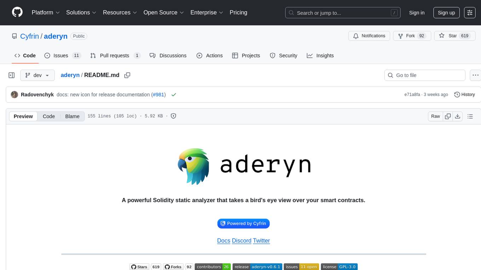Copy raw file contents

pos(448,116)
